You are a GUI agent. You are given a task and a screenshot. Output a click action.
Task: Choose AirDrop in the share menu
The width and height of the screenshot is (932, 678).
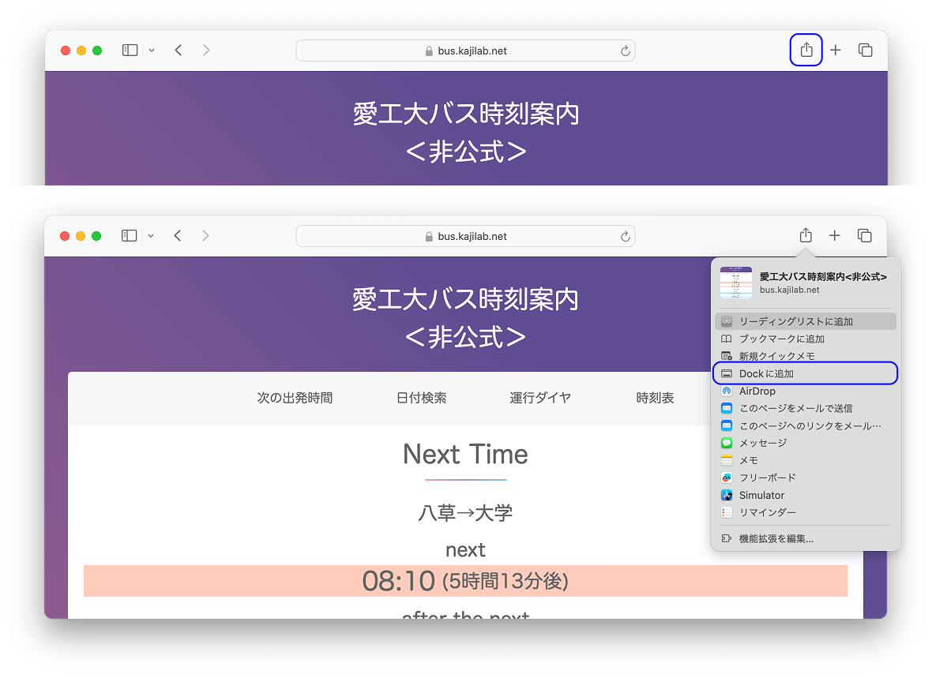(x=757, y=391)
